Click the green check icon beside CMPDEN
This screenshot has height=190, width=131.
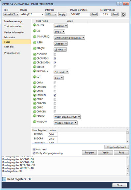pyautogui.click(x=35, y=112)
